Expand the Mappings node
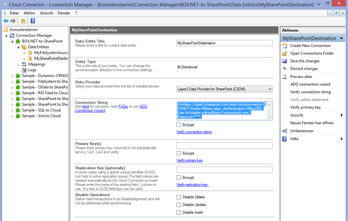The image size is (348, 221). (x=18, y=64)
